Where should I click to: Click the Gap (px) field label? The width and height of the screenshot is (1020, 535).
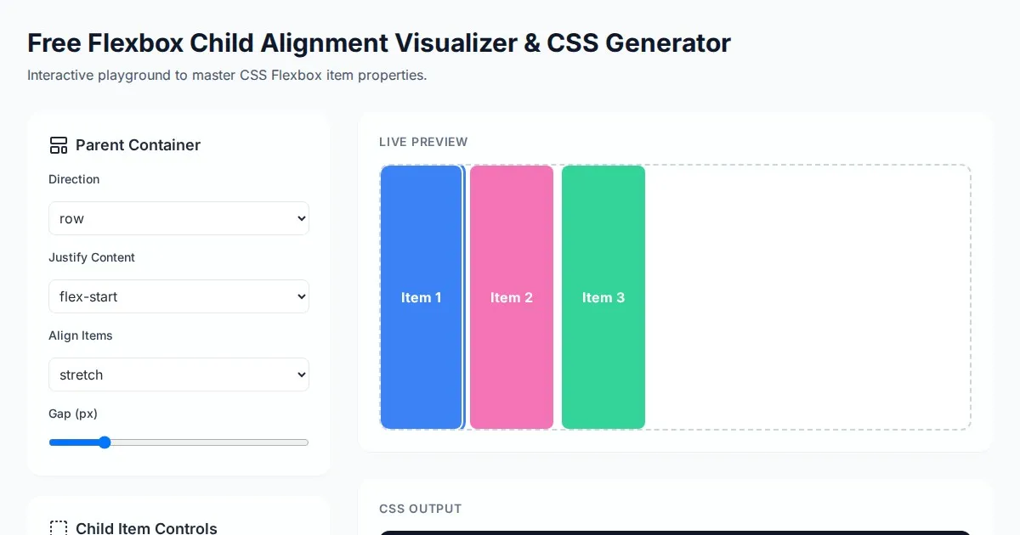73,414
